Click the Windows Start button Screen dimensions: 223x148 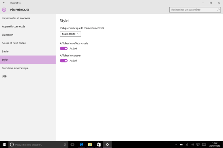(4, 145)
